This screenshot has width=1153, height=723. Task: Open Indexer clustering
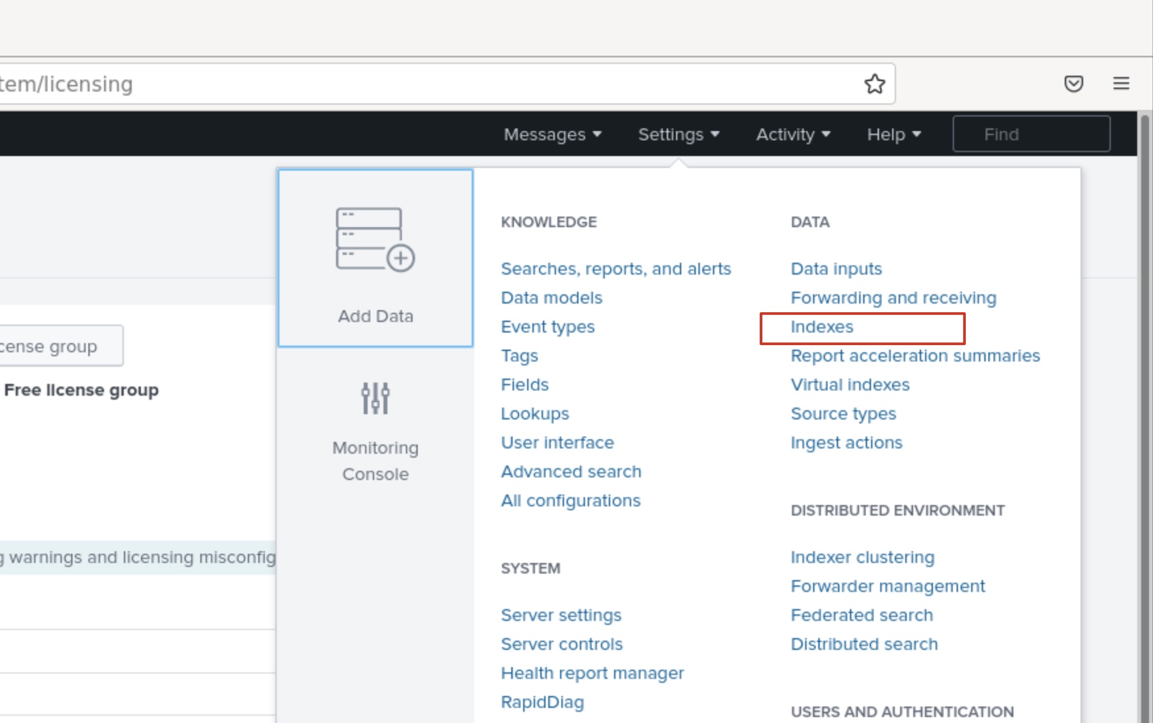(x=862, y=557)
